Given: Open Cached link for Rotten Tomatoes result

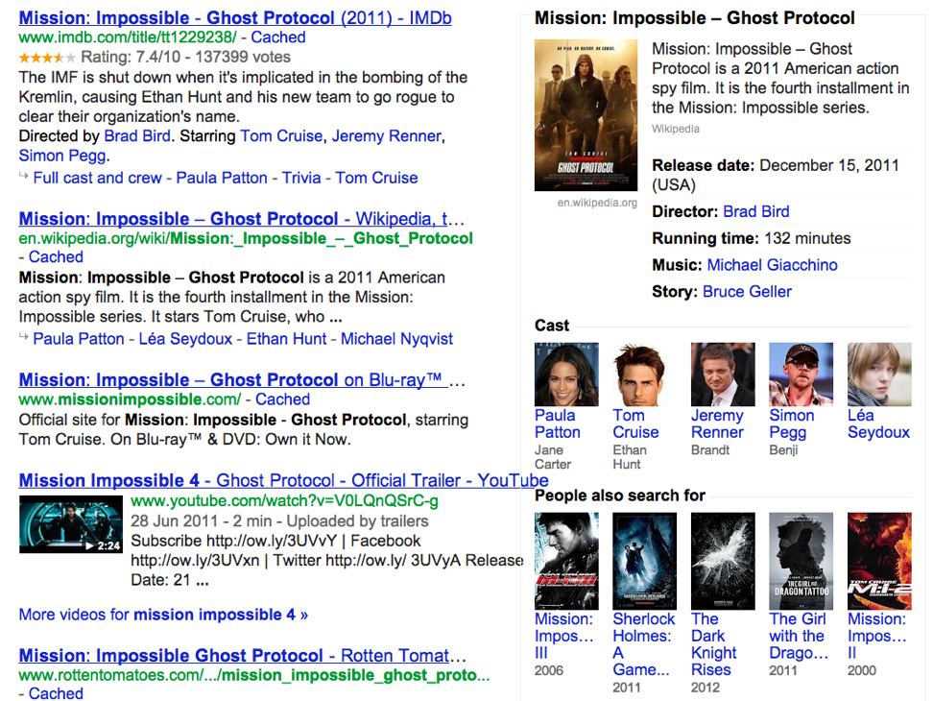Looking at the screenshot, I should click(56, 693).
